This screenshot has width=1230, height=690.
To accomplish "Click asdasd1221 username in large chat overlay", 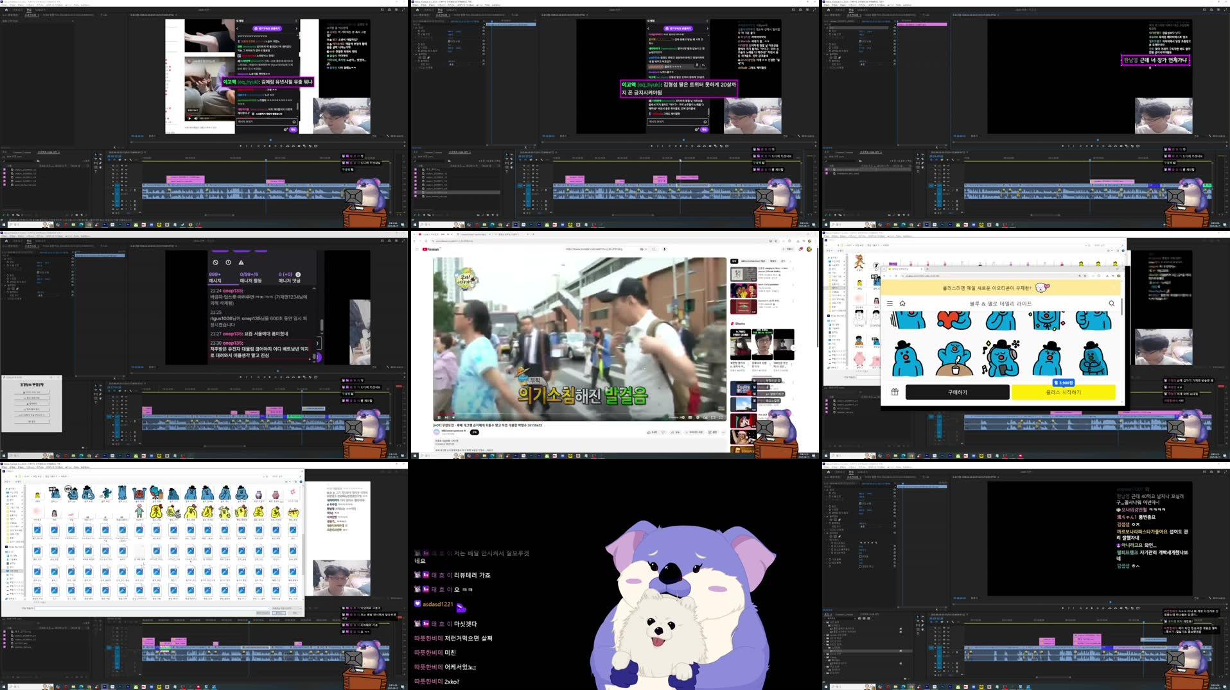I will (x=437, y=604).
